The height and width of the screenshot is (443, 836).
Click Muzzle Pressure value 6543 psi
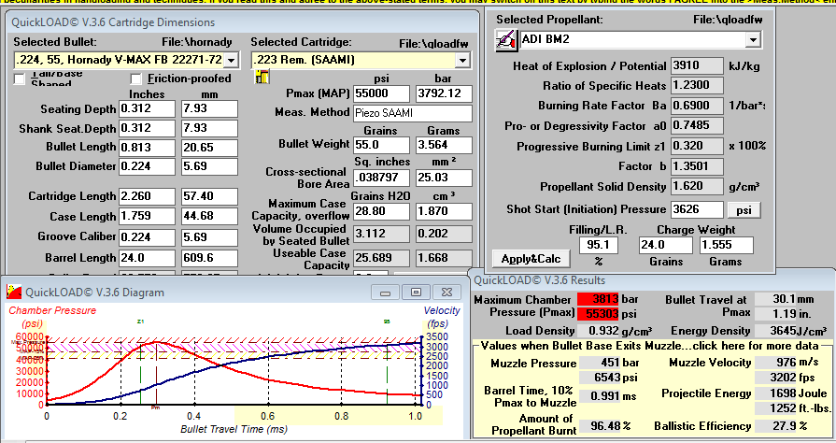coord(601,378)
